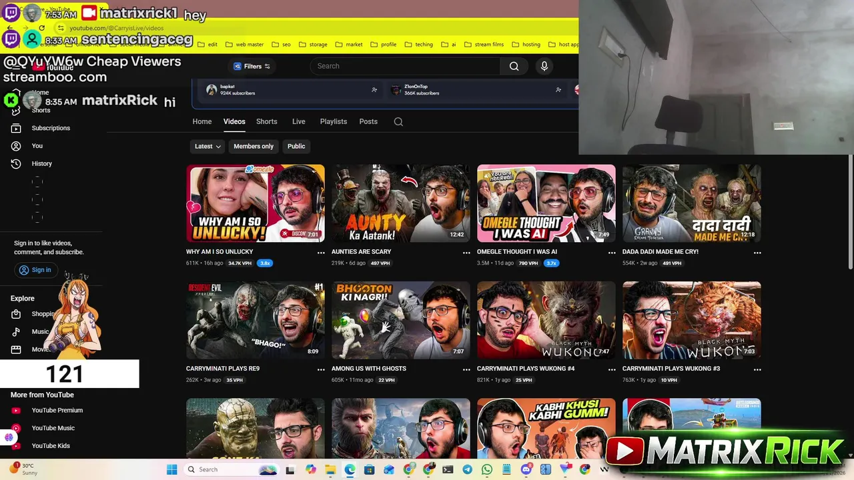
Task: Open CARRYMINATI PLAYS WUKONG #3 thumbnail
Action: coord(692,320)
